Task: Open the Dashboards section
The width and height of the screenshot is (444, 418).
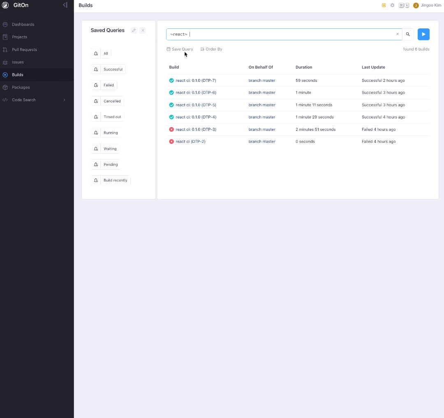Action: tap(23, 24)
